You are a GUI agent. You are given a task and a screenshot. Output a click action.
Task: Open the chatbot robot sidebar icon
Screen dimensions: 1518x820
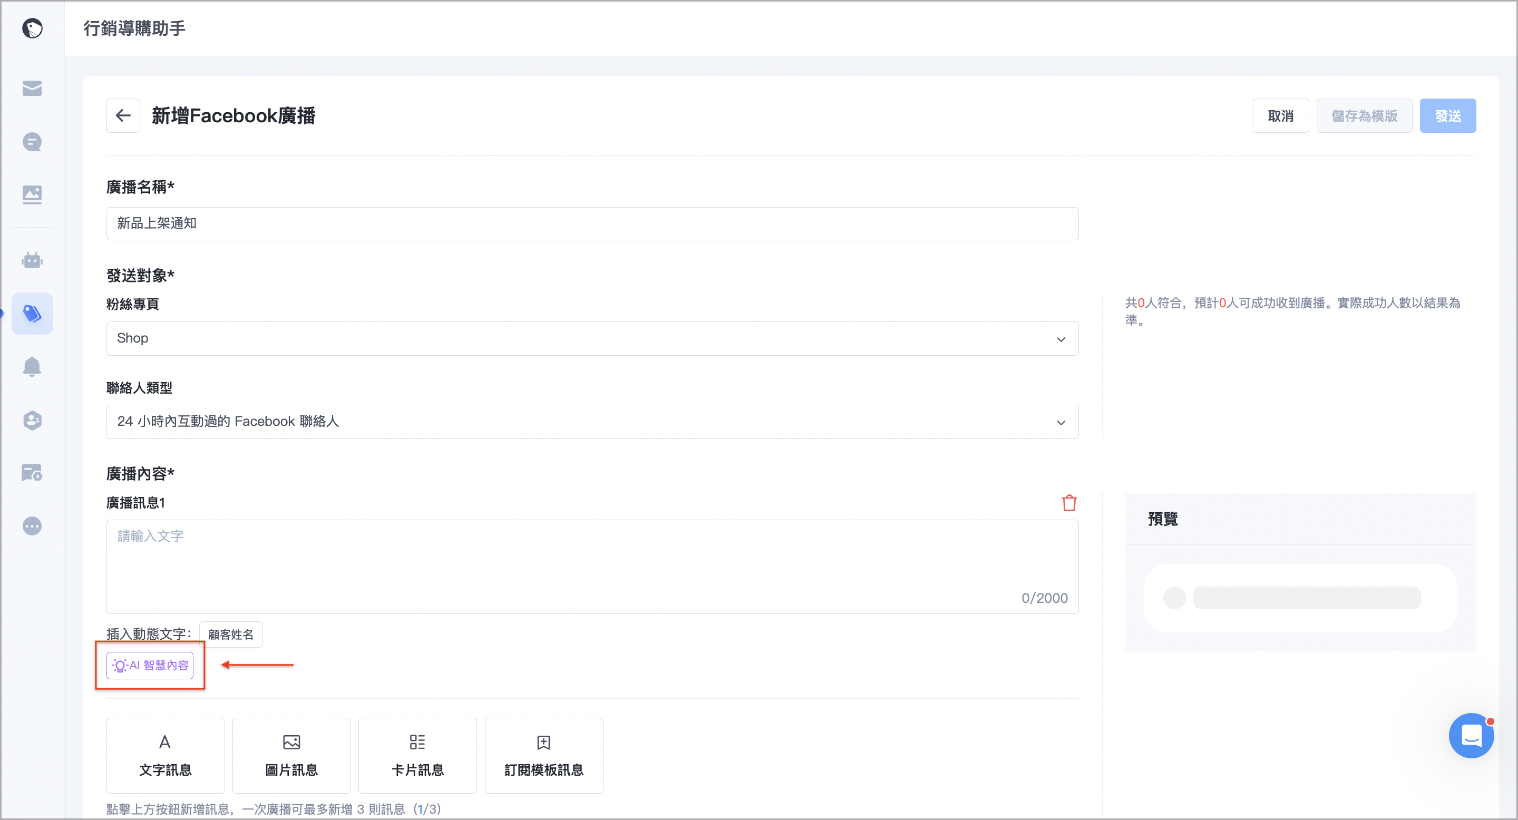(x=32, y=260)
